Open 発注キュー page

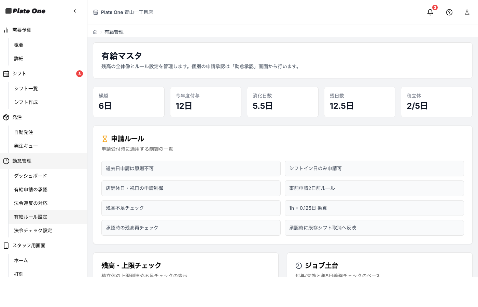(48, 146)
